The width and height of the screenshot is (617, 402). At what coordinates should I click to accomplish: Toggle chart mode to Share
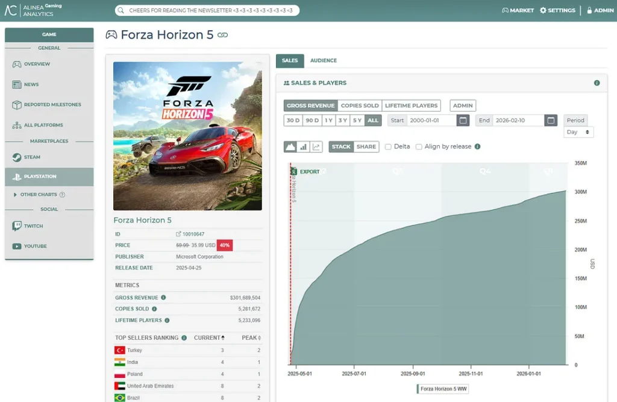tap(366, 146)
